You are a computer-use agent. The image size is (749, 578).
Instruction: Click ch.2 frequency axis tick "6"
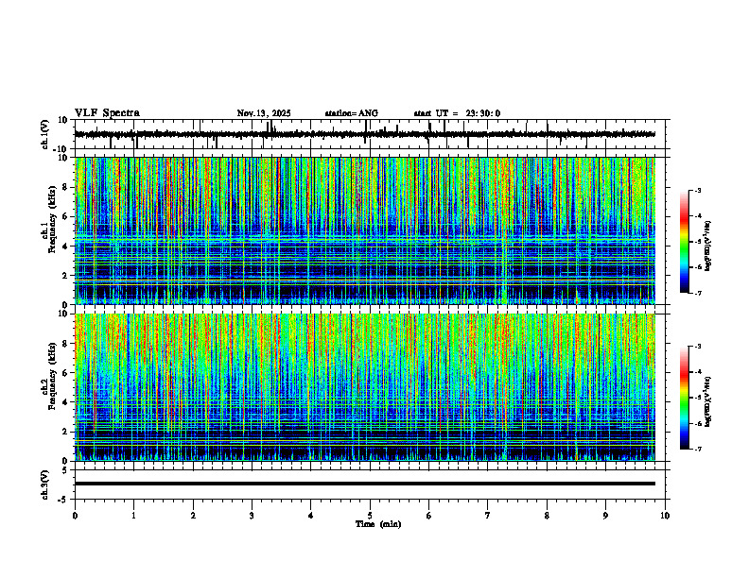pyautogui.click(x=66, y=373)
